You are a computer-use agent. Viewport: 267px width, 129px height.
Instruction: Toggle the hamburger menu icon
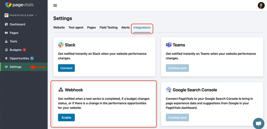(x=55, y=6)
